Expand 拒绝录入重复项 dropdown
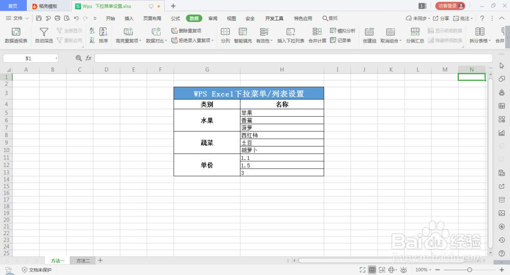 [212, 40]
